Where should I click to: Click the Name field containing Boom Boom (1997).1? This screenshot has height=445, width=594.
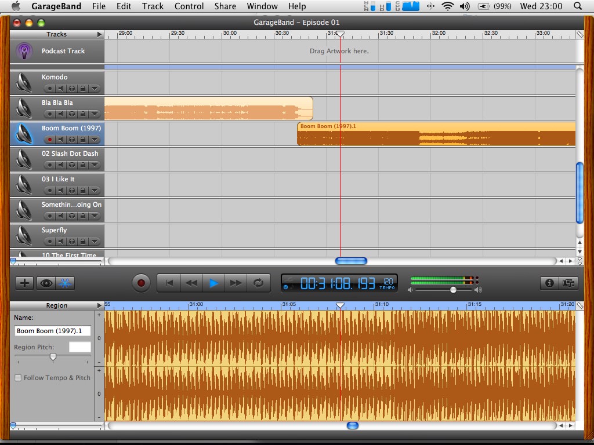(x=53, y=331)
